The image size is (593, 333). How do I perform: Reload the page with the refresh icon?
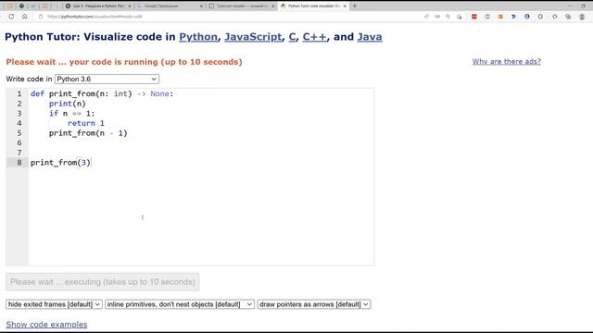(x=11, y=17)
